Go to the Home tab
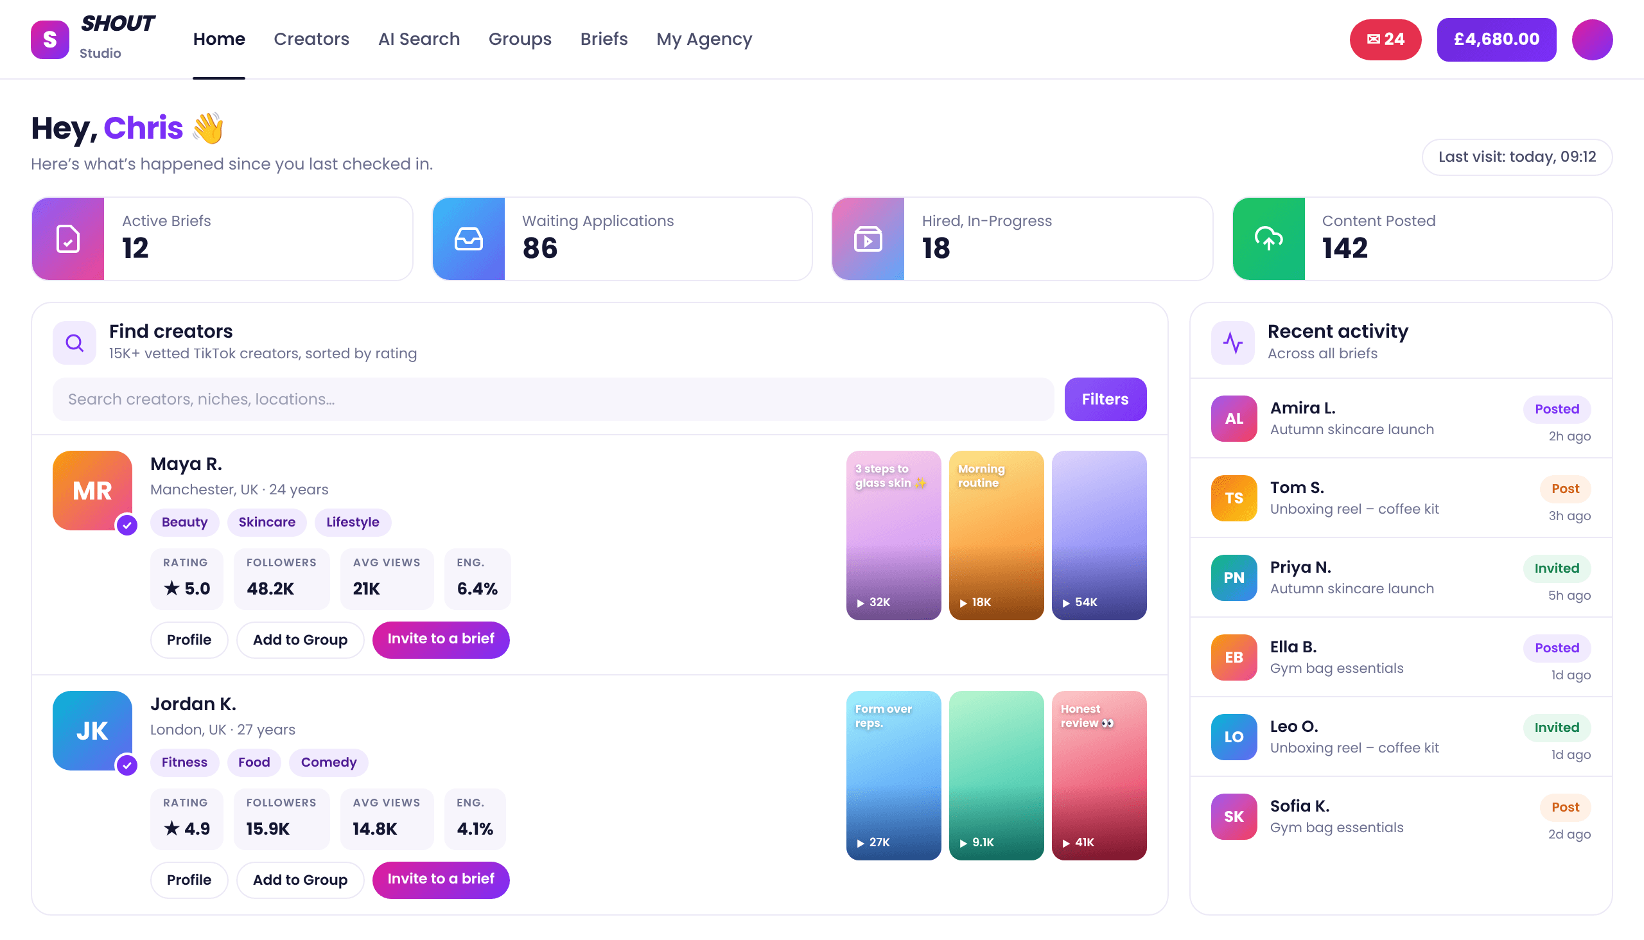 pyautogui.click(x=219, y=39)
